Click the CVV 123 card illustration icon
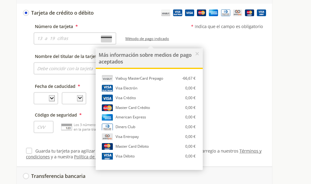 click(66, 127)
